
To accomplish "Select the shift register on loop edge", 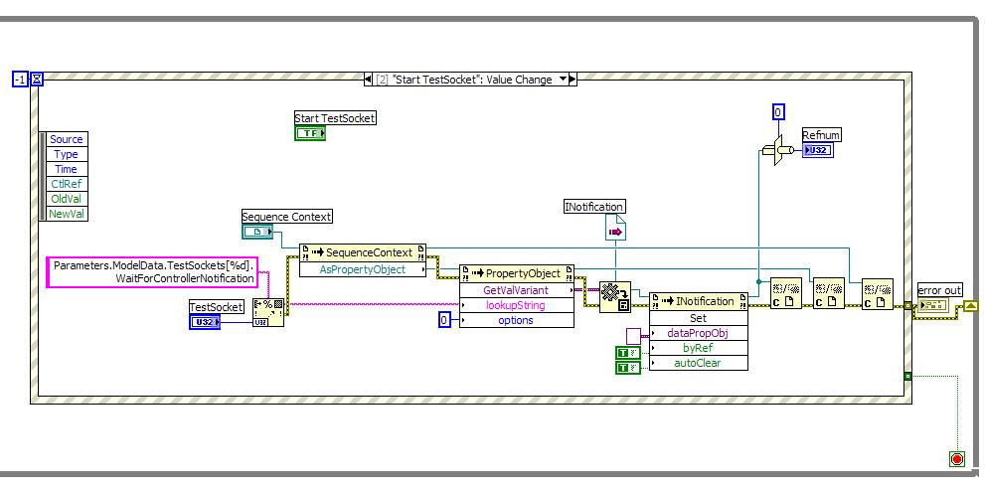I will coord(970,307).
